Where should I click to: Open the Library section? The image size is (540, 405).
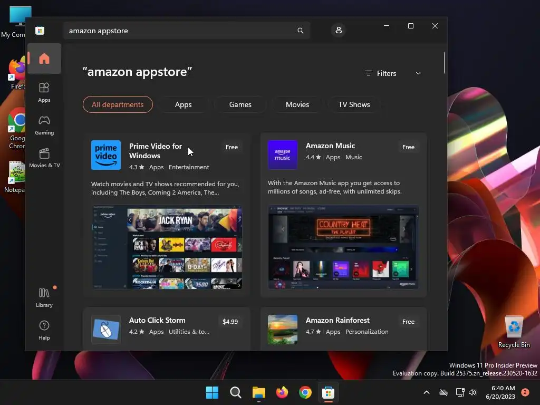[x=44, y=297]
